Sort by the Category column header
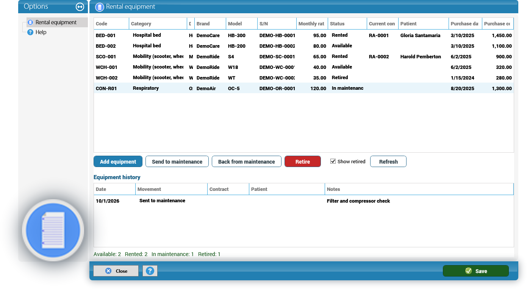 coord(158,23)
